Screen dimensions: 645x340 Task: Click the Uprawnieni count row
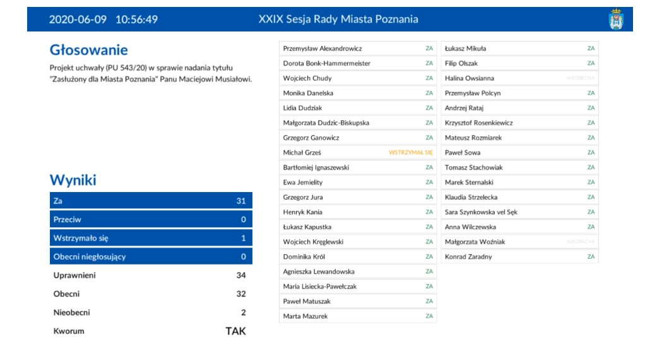(150, 275)
